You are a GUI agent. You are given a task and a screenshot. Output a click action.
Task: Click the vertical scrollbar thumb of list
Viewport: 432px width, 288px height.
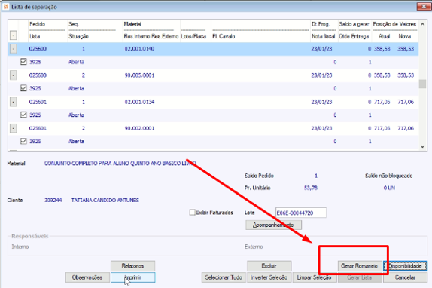click(x=423, y=84)
